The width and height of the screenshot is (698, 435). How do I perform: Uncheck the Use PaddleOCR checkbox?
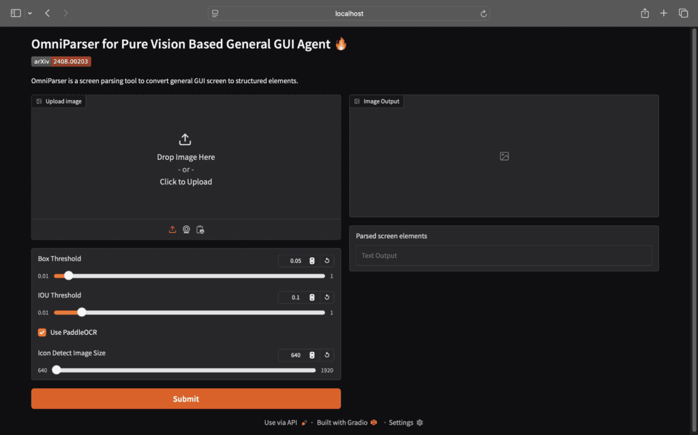coord(42,332)
